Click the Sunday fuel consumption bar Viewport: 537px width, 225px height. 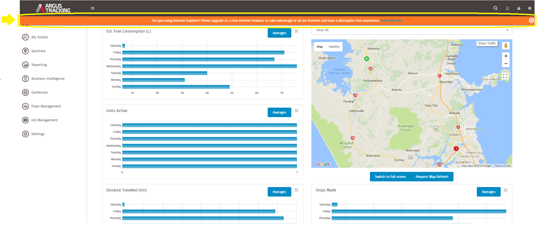(176, 87)
